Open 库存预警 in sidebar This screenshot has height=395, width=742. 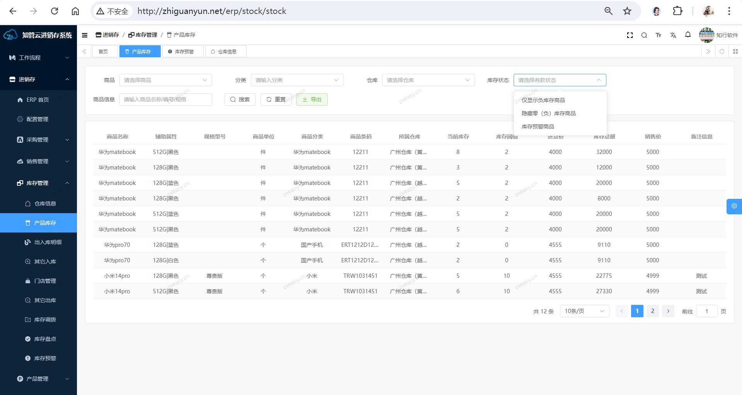point(38,358)
